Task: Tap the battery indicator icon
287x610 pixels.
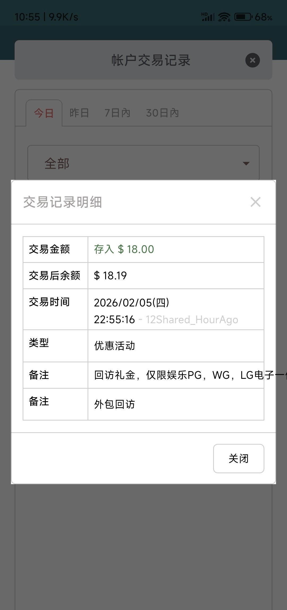Action: [x=243, y=17]
